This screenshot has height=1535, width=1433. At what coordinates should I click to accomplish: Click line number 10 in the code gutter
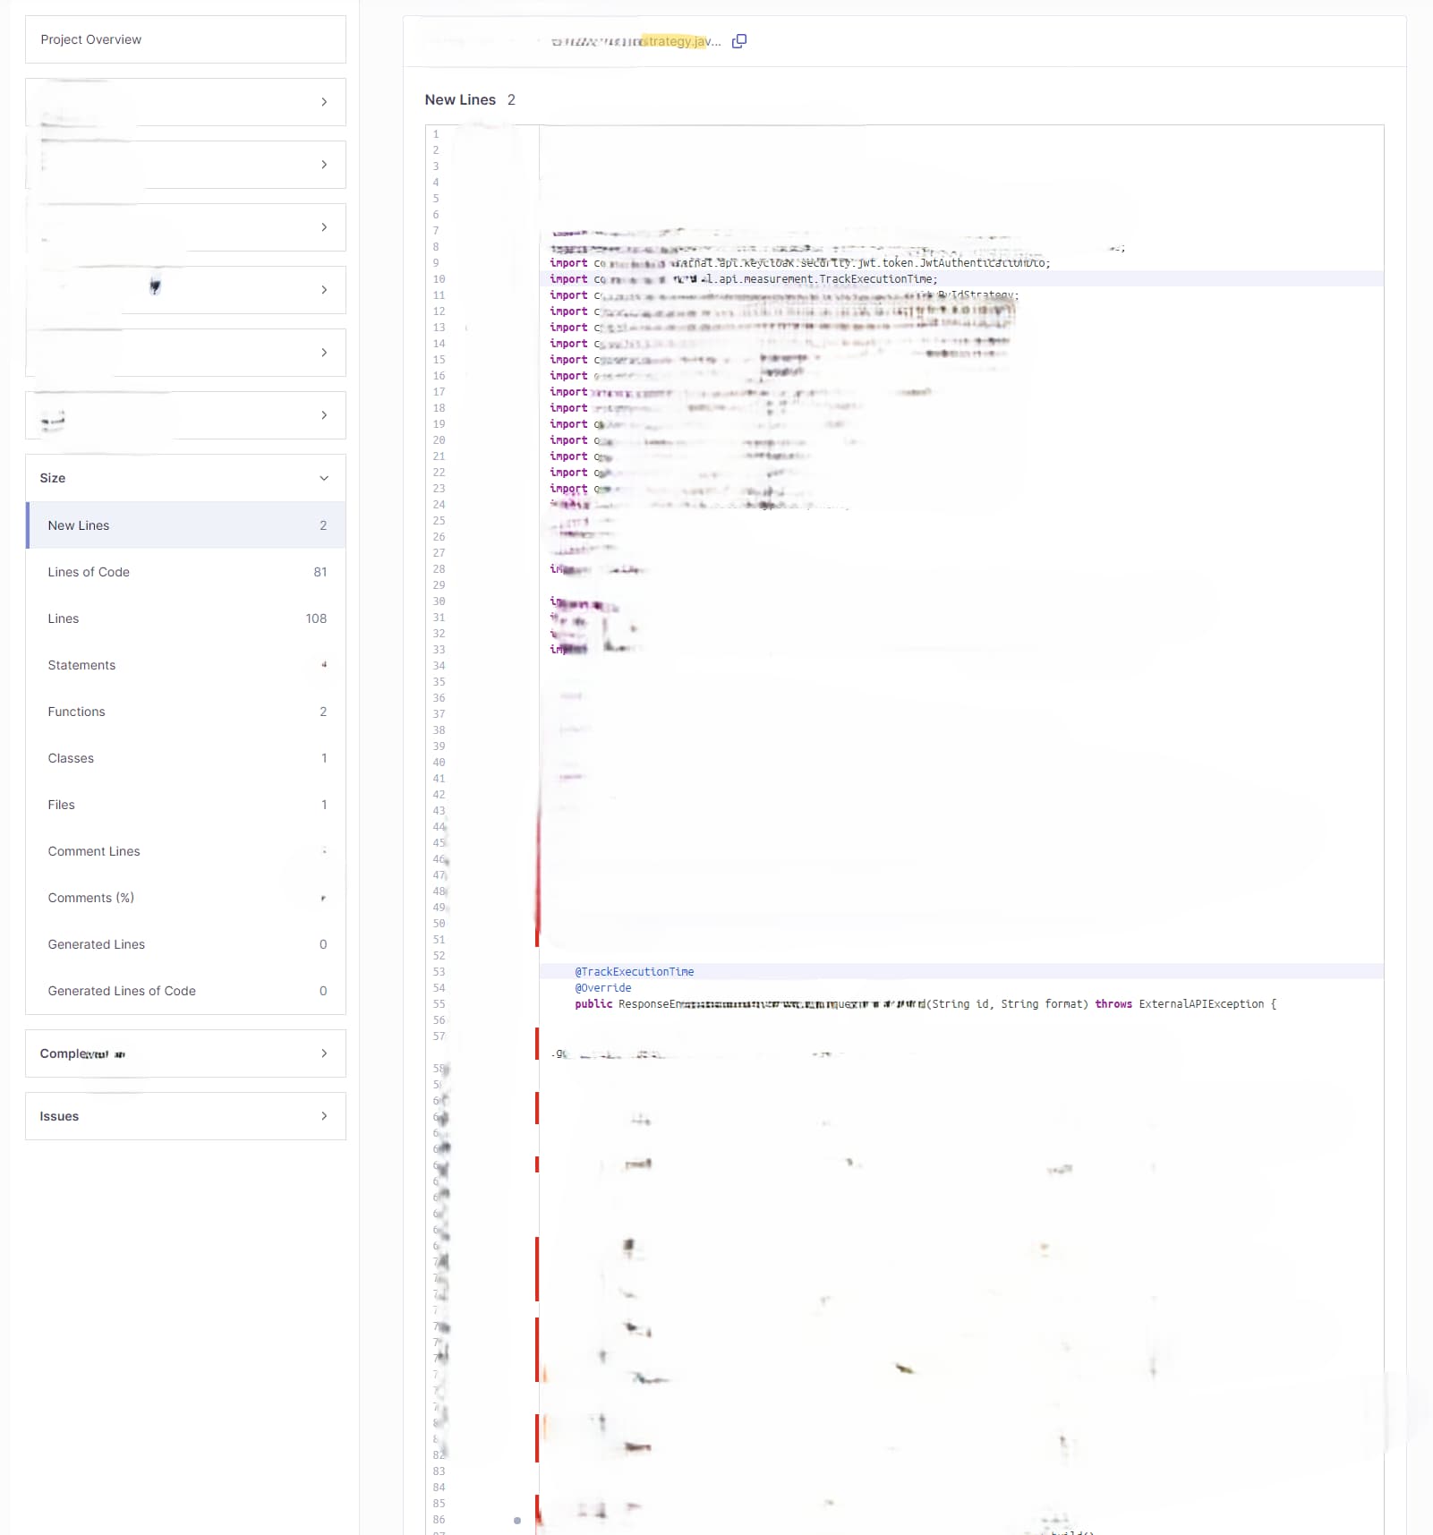439,279
